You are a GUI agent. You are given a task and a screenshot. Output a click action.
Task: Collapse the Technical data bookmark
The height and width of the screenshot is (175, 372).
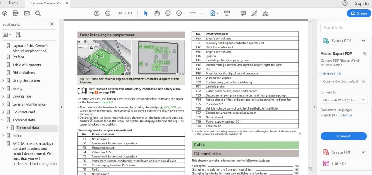coord(3,120)
